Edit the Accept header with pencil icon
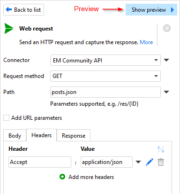 point(150,162)
